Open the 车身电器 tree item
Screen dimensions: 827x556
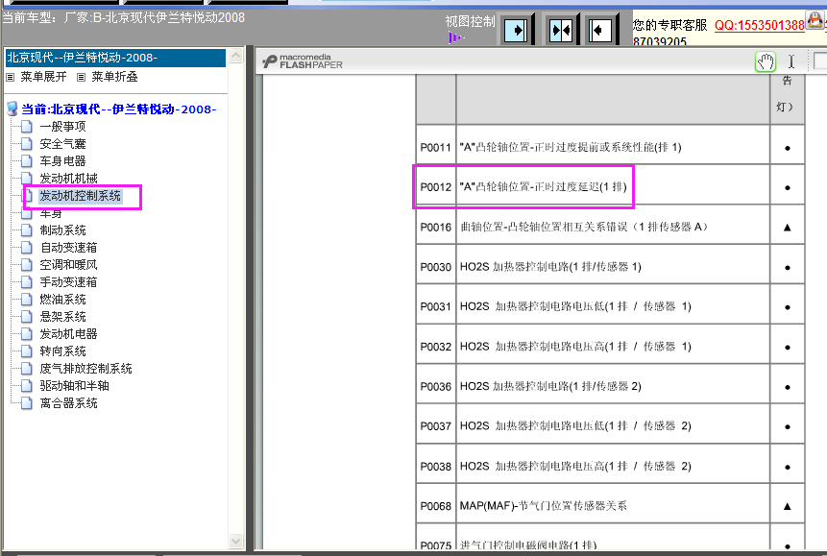pyautogui.click(x=62, y=161)
